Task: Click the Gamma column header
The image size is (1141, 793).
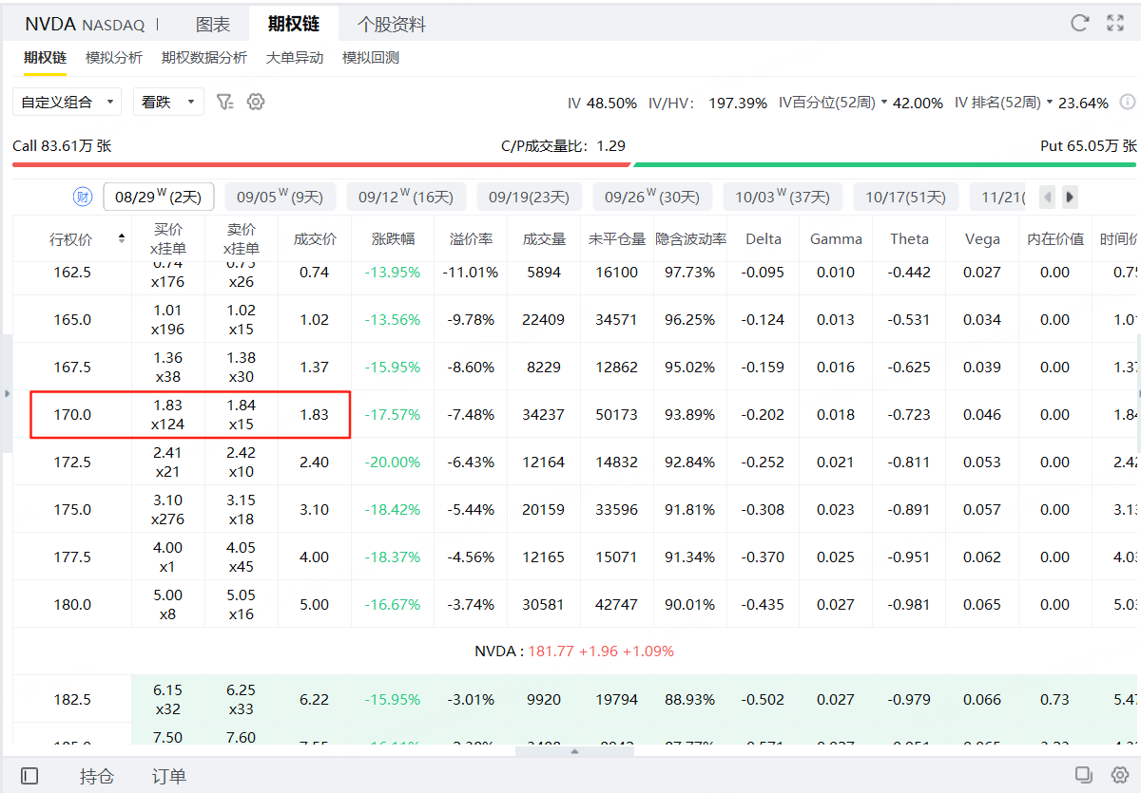Action: 836,238
